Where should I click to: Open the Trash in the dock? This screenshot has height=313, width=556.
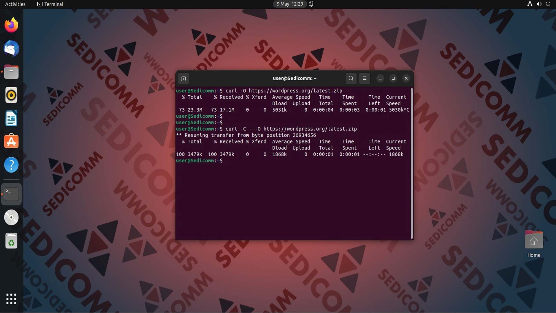pos(11,241)
